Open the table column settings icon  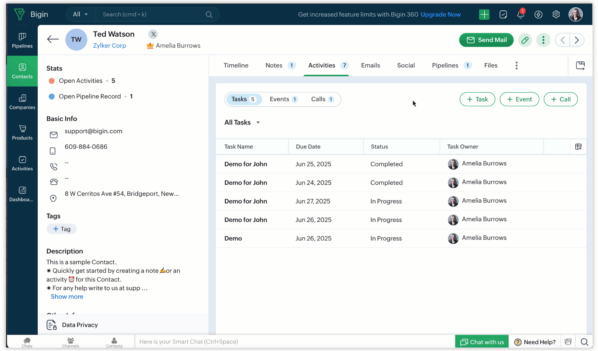[578, 147]
